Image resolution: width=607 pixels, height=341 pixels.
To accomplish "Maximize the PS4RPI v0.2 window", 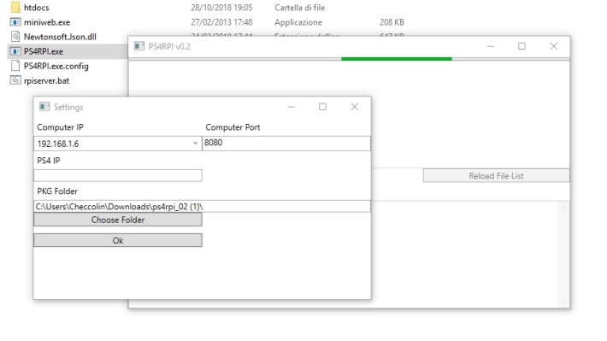I will click(x=522, y=46).
